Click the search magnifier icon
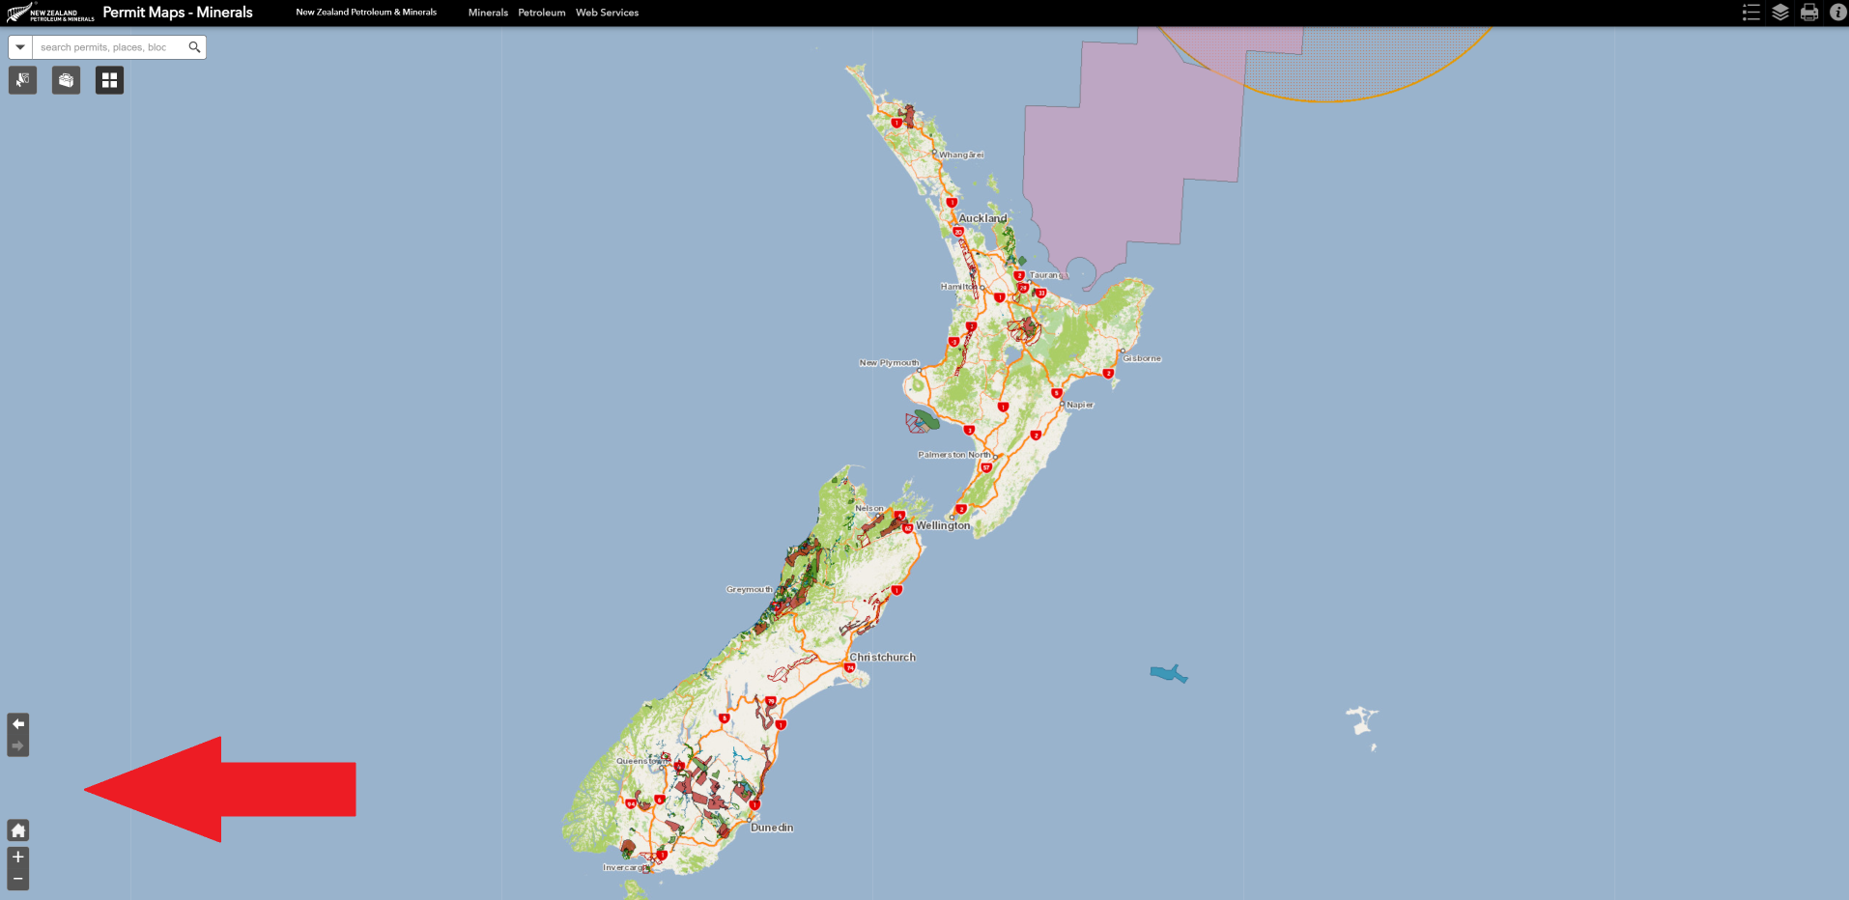The height and width of the screenshot is (900, 1849). pyautogui.click(x=193, y=46)
